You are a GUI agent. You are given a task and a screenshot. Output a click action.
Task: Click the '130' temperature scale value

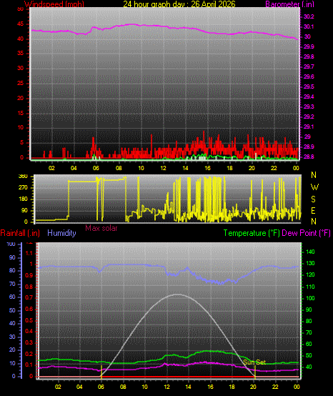click(x=310, y=263)
